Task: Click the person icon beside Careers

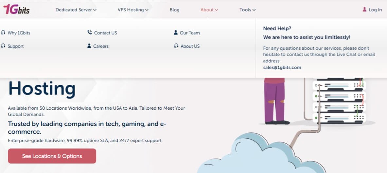Action: pos(89,46)
